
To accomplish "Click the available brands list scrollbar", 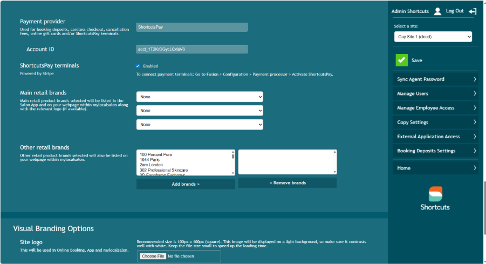I will click(233, 163).
